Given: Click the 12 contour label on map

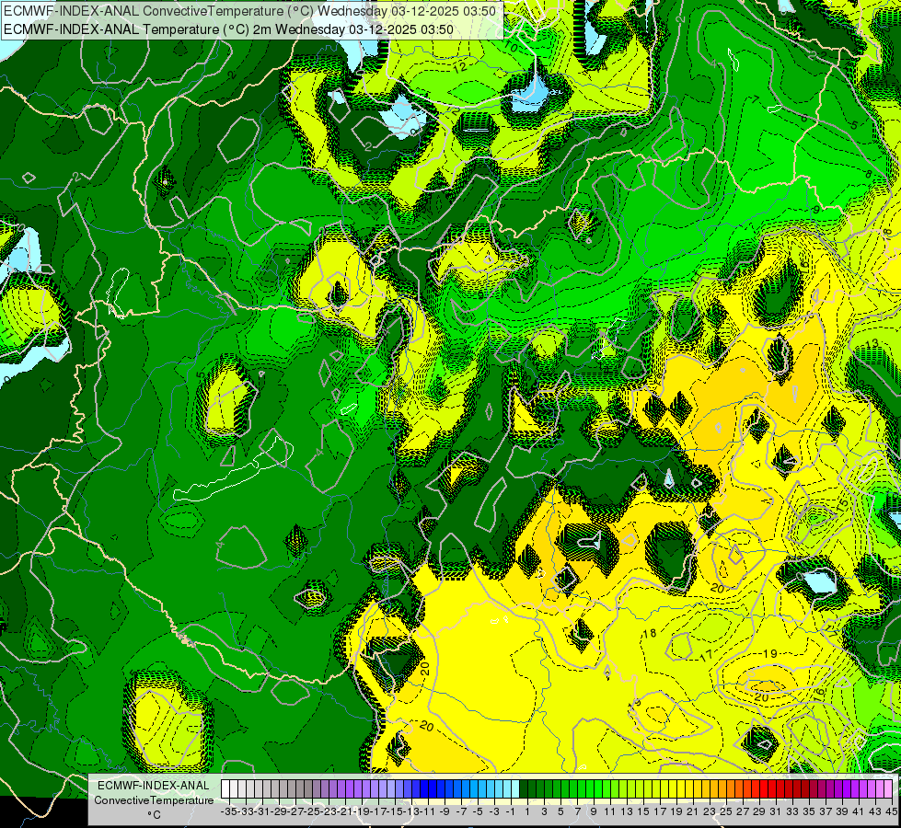Looking at the screenshot, I should (459, 67).
